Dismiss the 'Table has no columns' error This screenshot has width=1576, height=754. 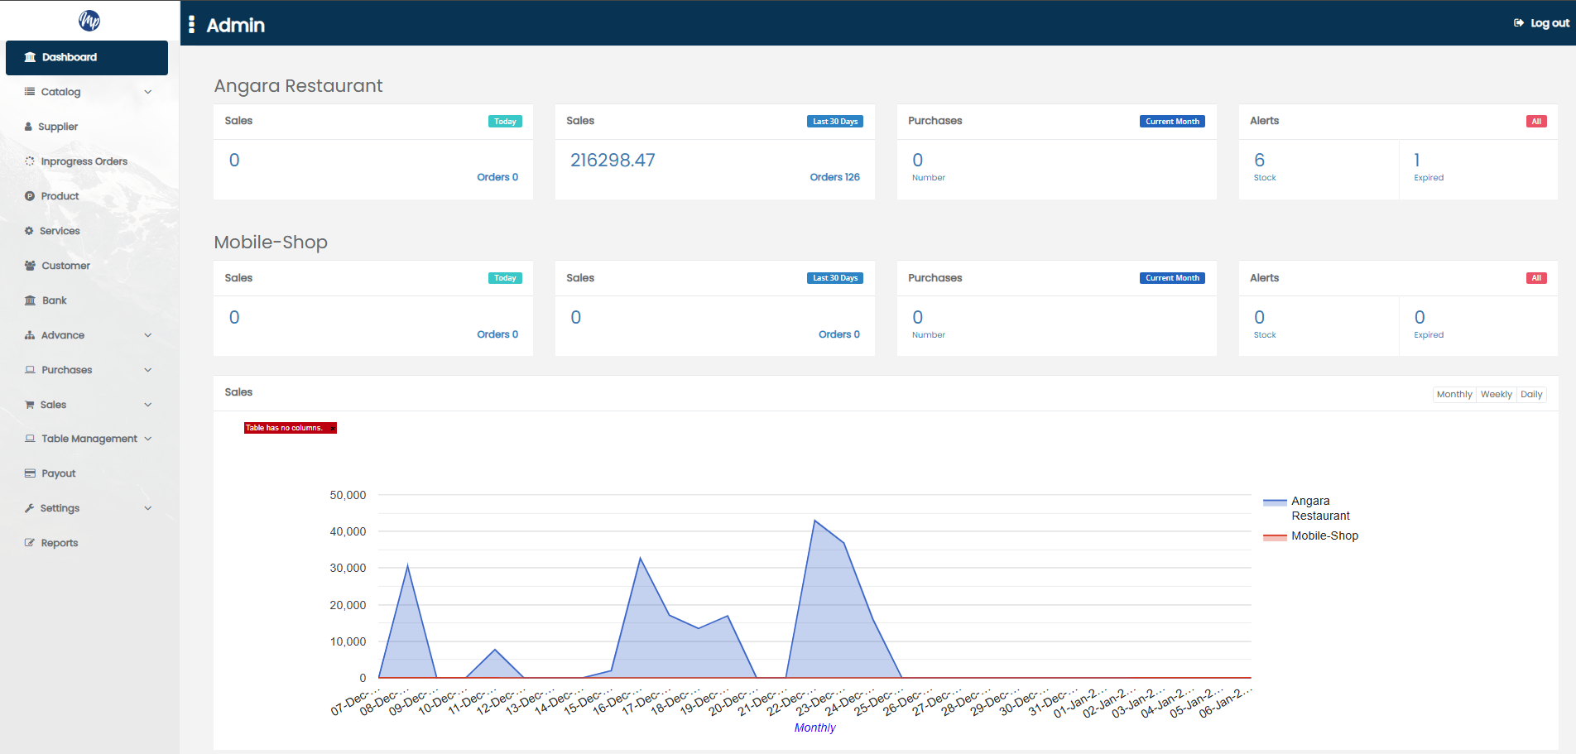333,428
